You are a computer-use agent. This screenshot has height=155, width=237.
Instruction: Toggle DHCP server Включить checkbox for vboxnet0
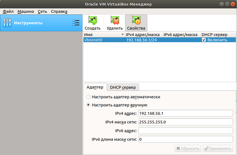point(204,40)
